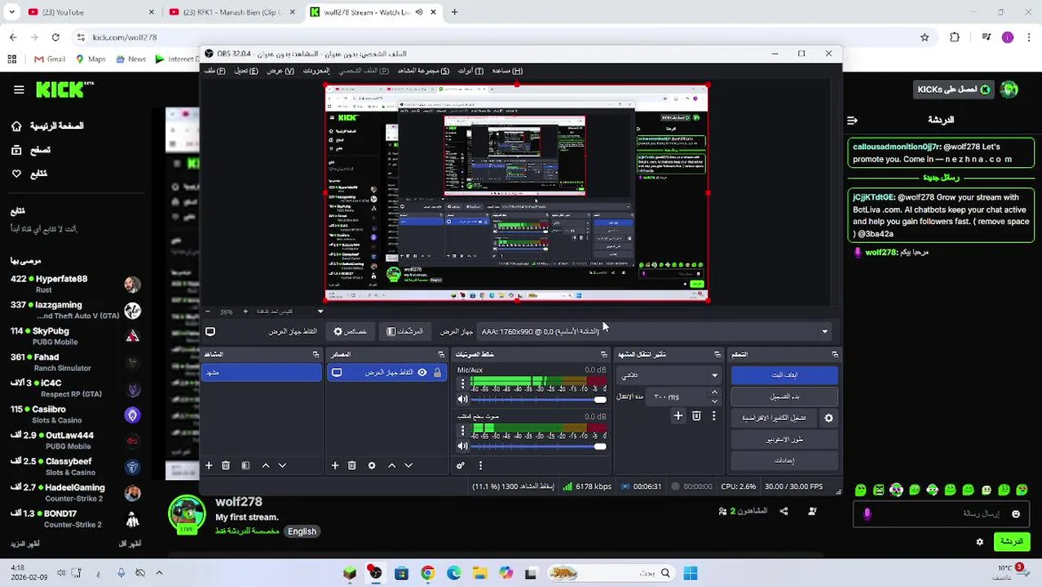Image resolution: width=1042 pixels, height=587 pixels.
Task: Open the scene transition type dropdown
Action: [x=669, y=375]
